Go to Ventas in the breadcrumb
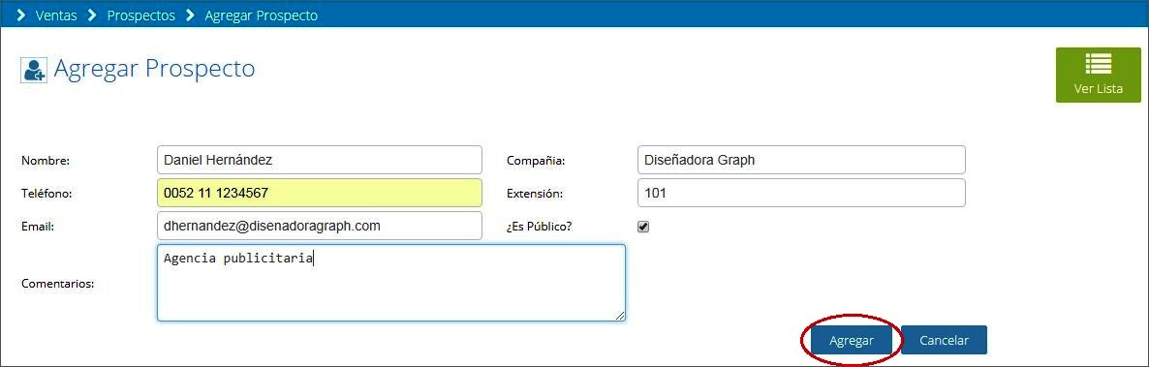1149x367 pixels. [56, 15]
